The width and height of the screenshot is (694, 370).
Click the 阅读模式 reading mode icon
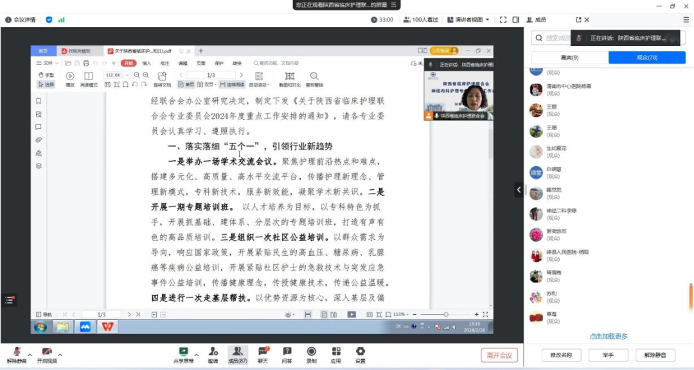pyautogui.click(x=89, y=79)
